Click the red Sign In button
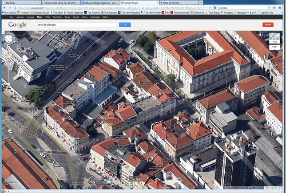The image size is (286, 193). pos(268,25)
